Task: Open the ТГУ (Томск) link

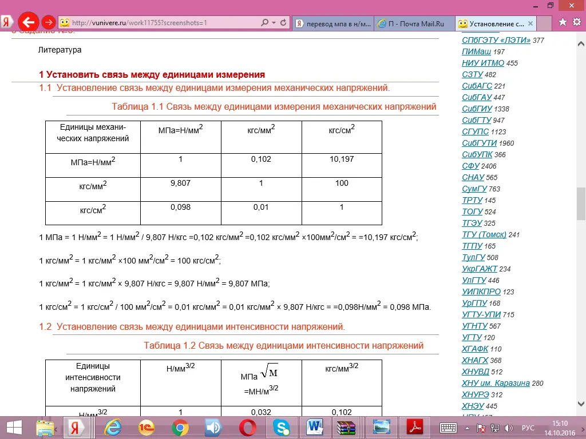Action: (x=484, y=234)
